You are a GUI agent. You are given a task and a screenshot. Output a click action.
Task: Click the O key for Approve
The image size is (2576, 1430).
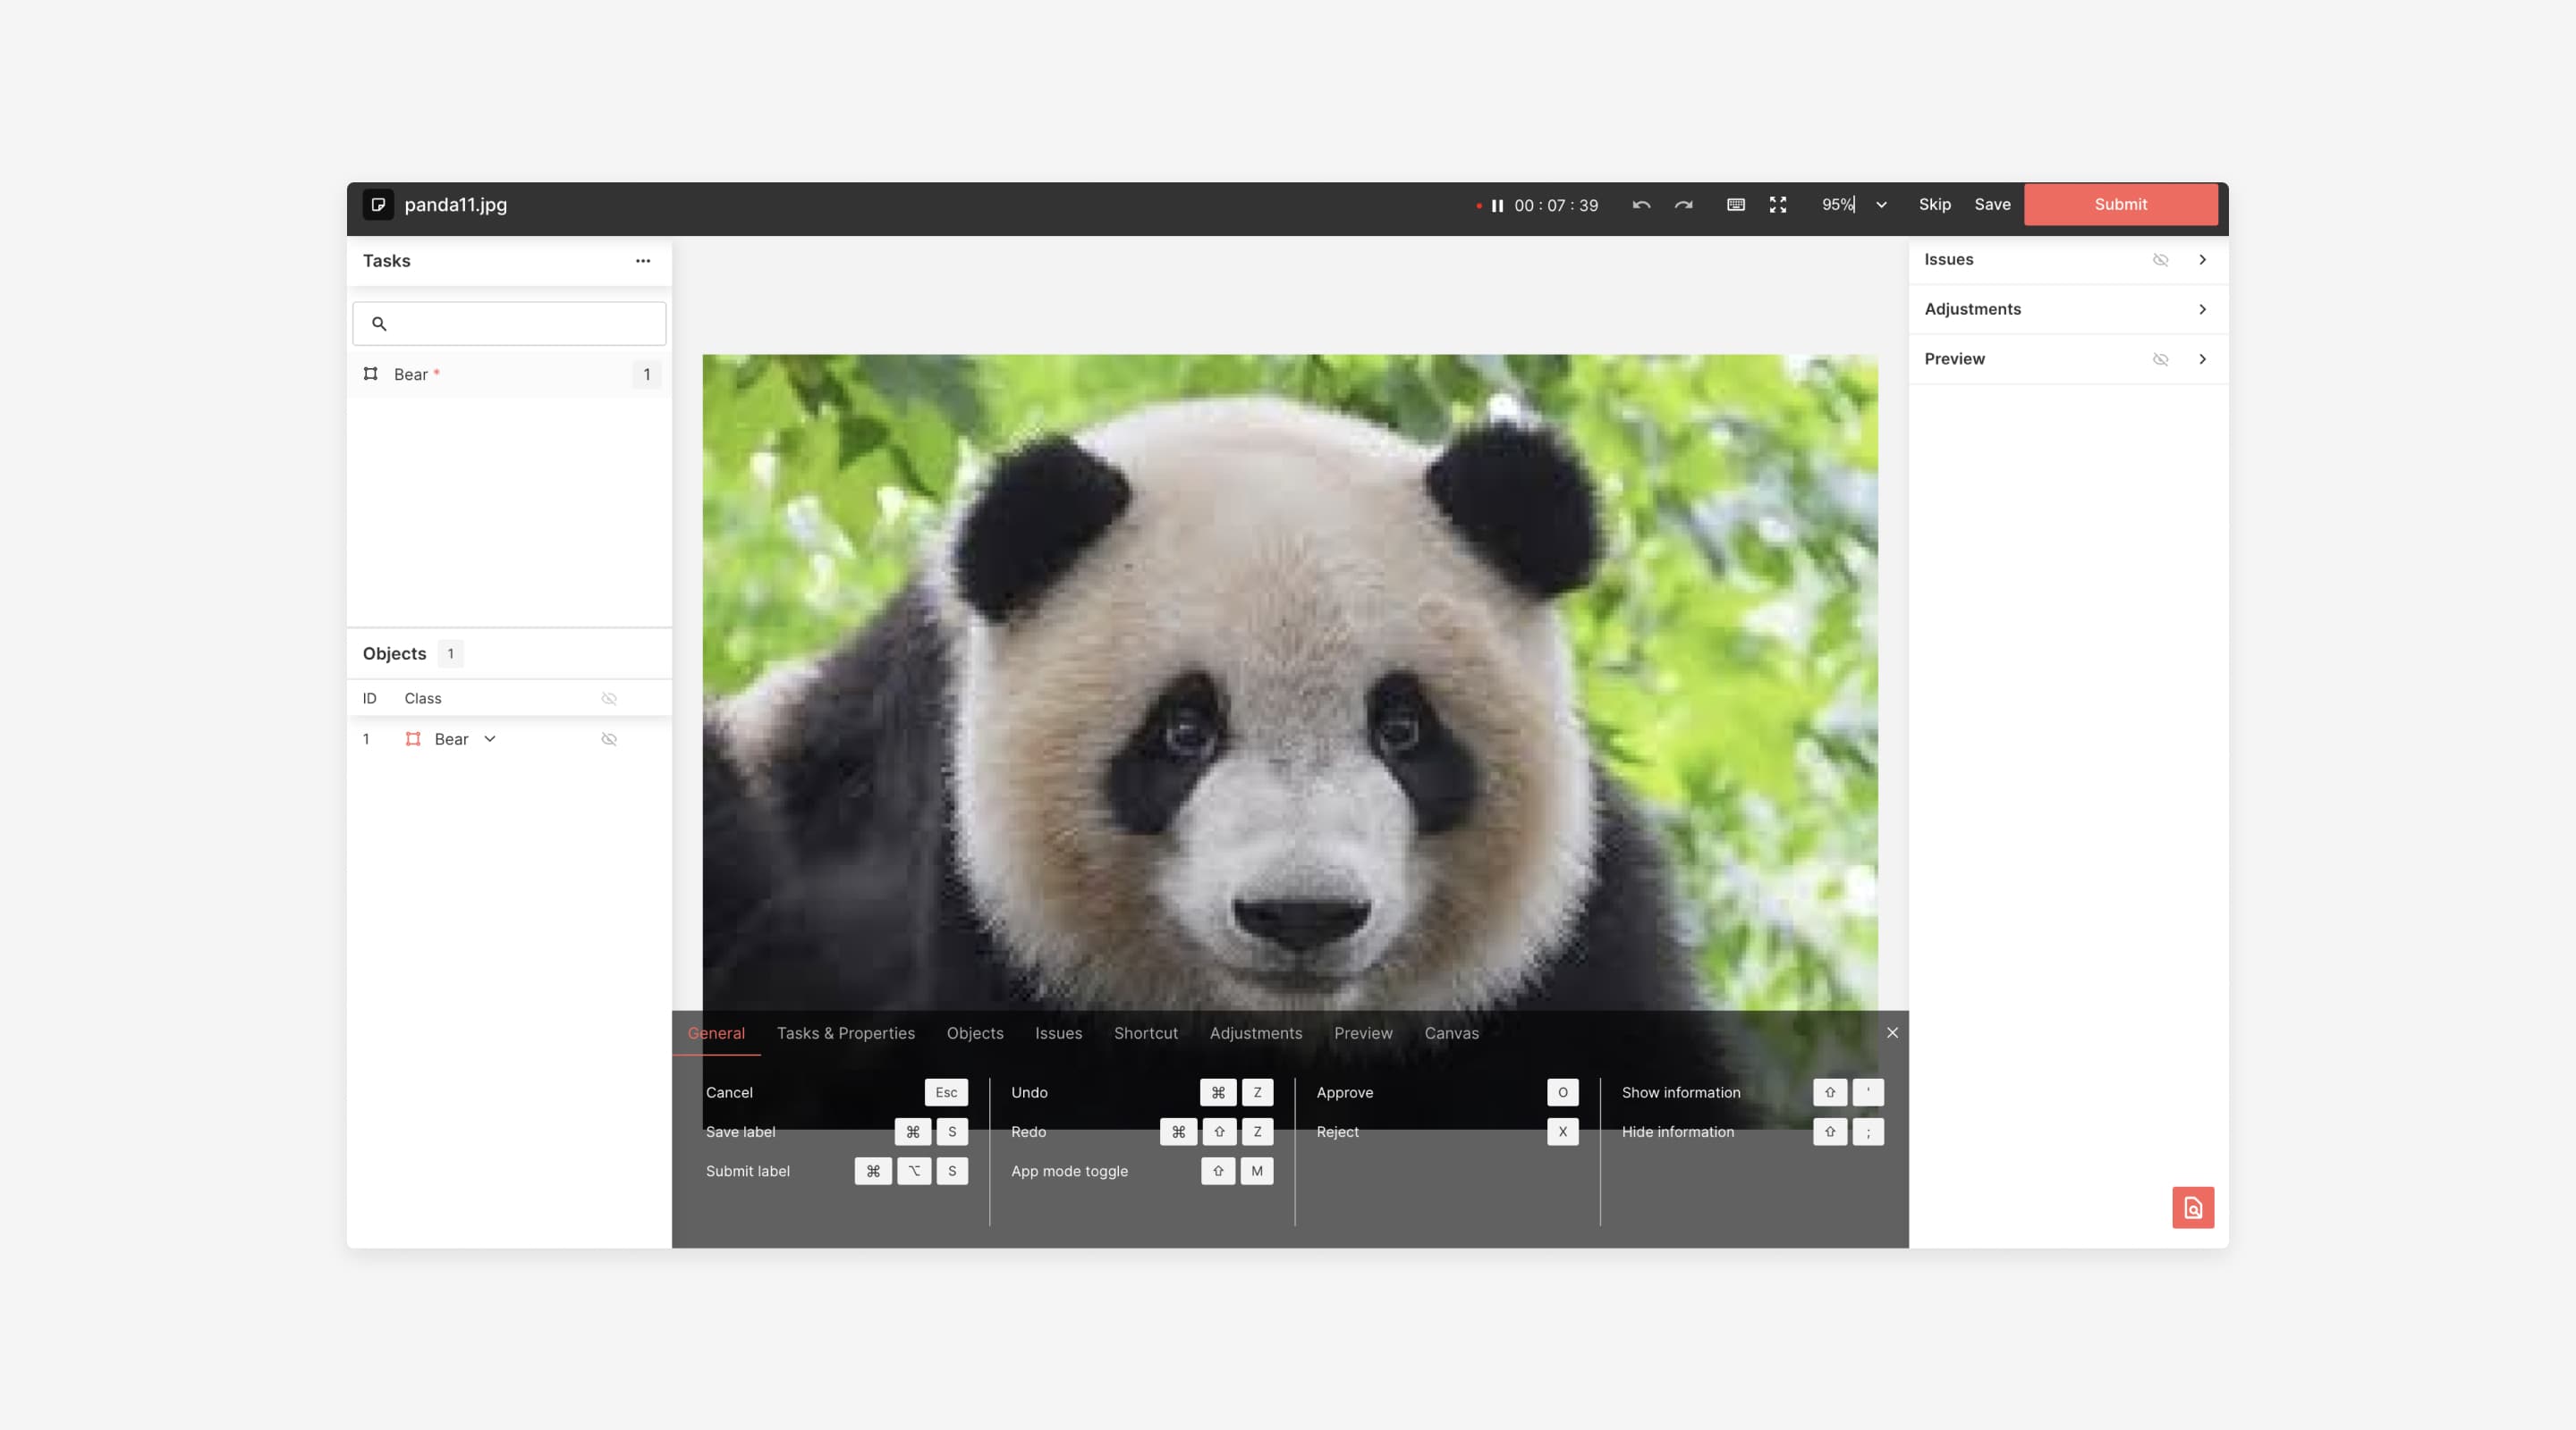tap(1563, 1093)
